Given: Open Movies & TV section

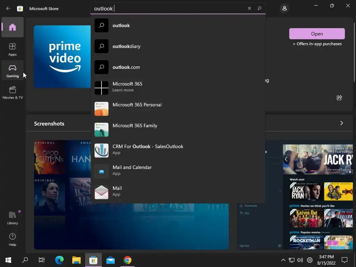Looking at the screenshot, I should pos(13,92).
